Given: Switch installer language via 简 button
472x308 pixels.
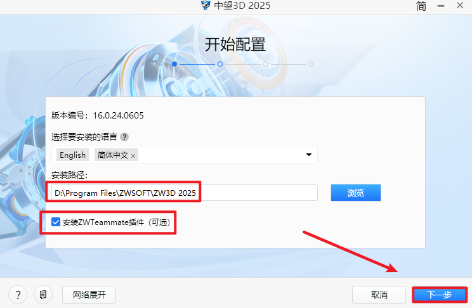Looking at the screenshot, I should coord(421,6).
